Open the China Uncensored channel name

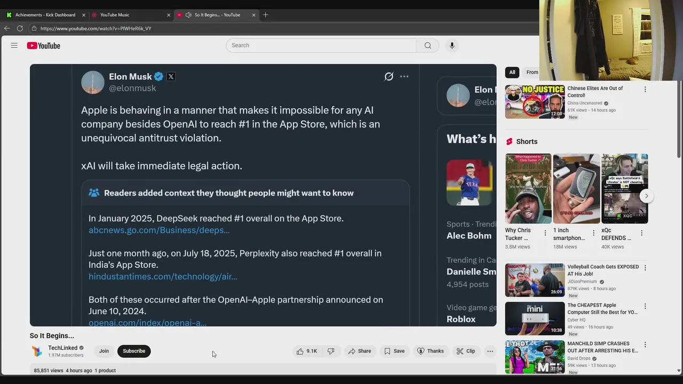pyautogui.click(x=585, y=103)
